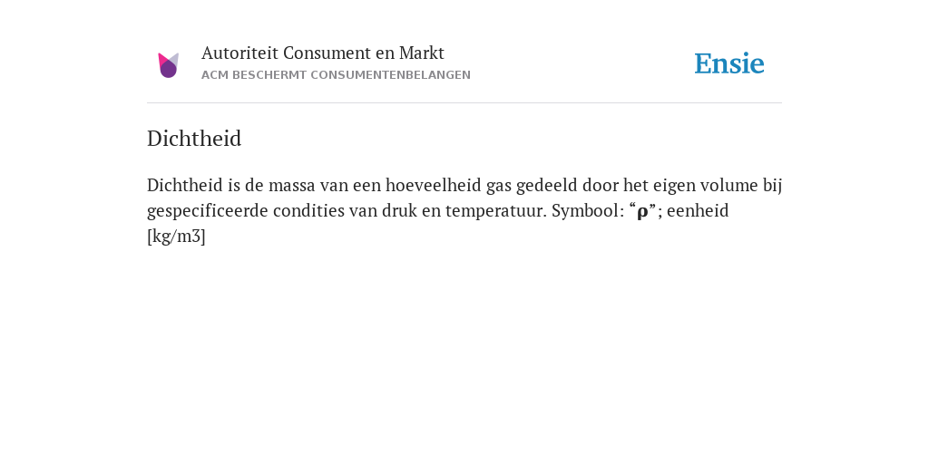The image size is (929, 464).
Task: Click the Dichtheid heading
Action: pyautogui.click(x=194, y=139)
